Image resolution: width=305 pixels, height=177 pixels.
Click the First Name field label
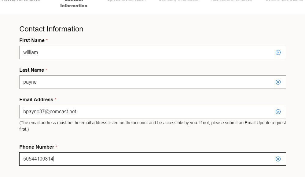pyautogui.click(x=32, y=40)
